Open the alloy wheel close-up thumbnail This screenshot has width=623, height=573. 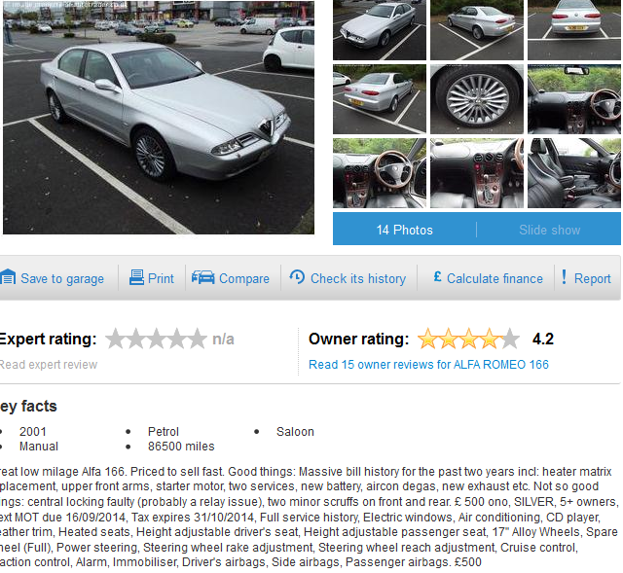pos(477,99)
